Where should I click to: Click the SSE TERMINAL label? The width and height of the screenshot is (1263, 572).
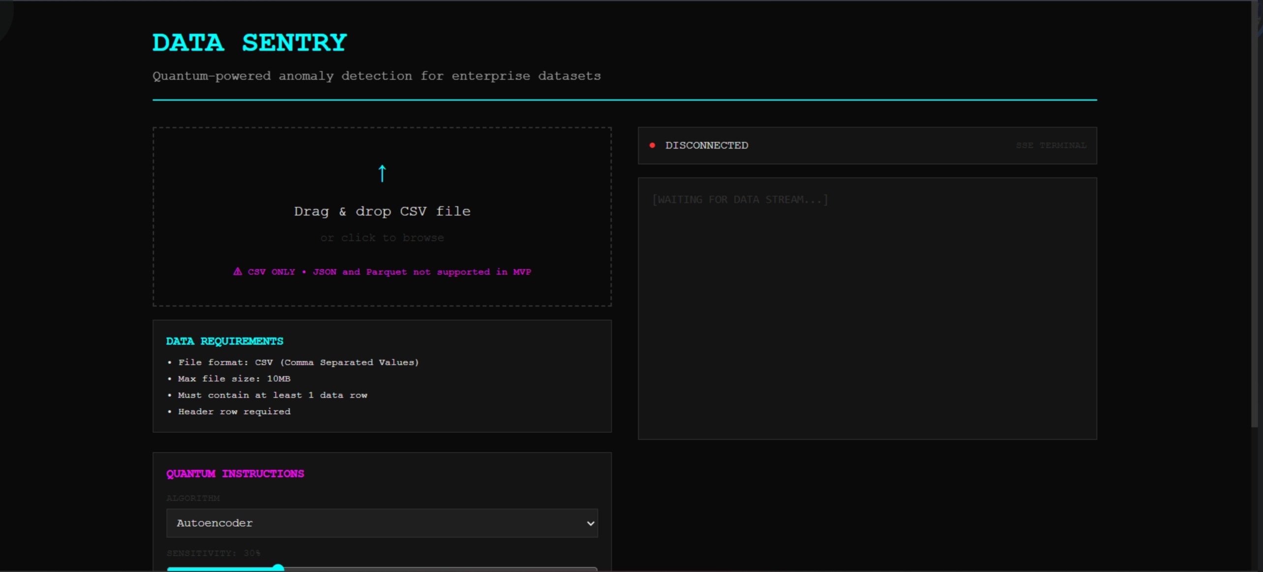pyautogui.click(x=1051, y=145)
